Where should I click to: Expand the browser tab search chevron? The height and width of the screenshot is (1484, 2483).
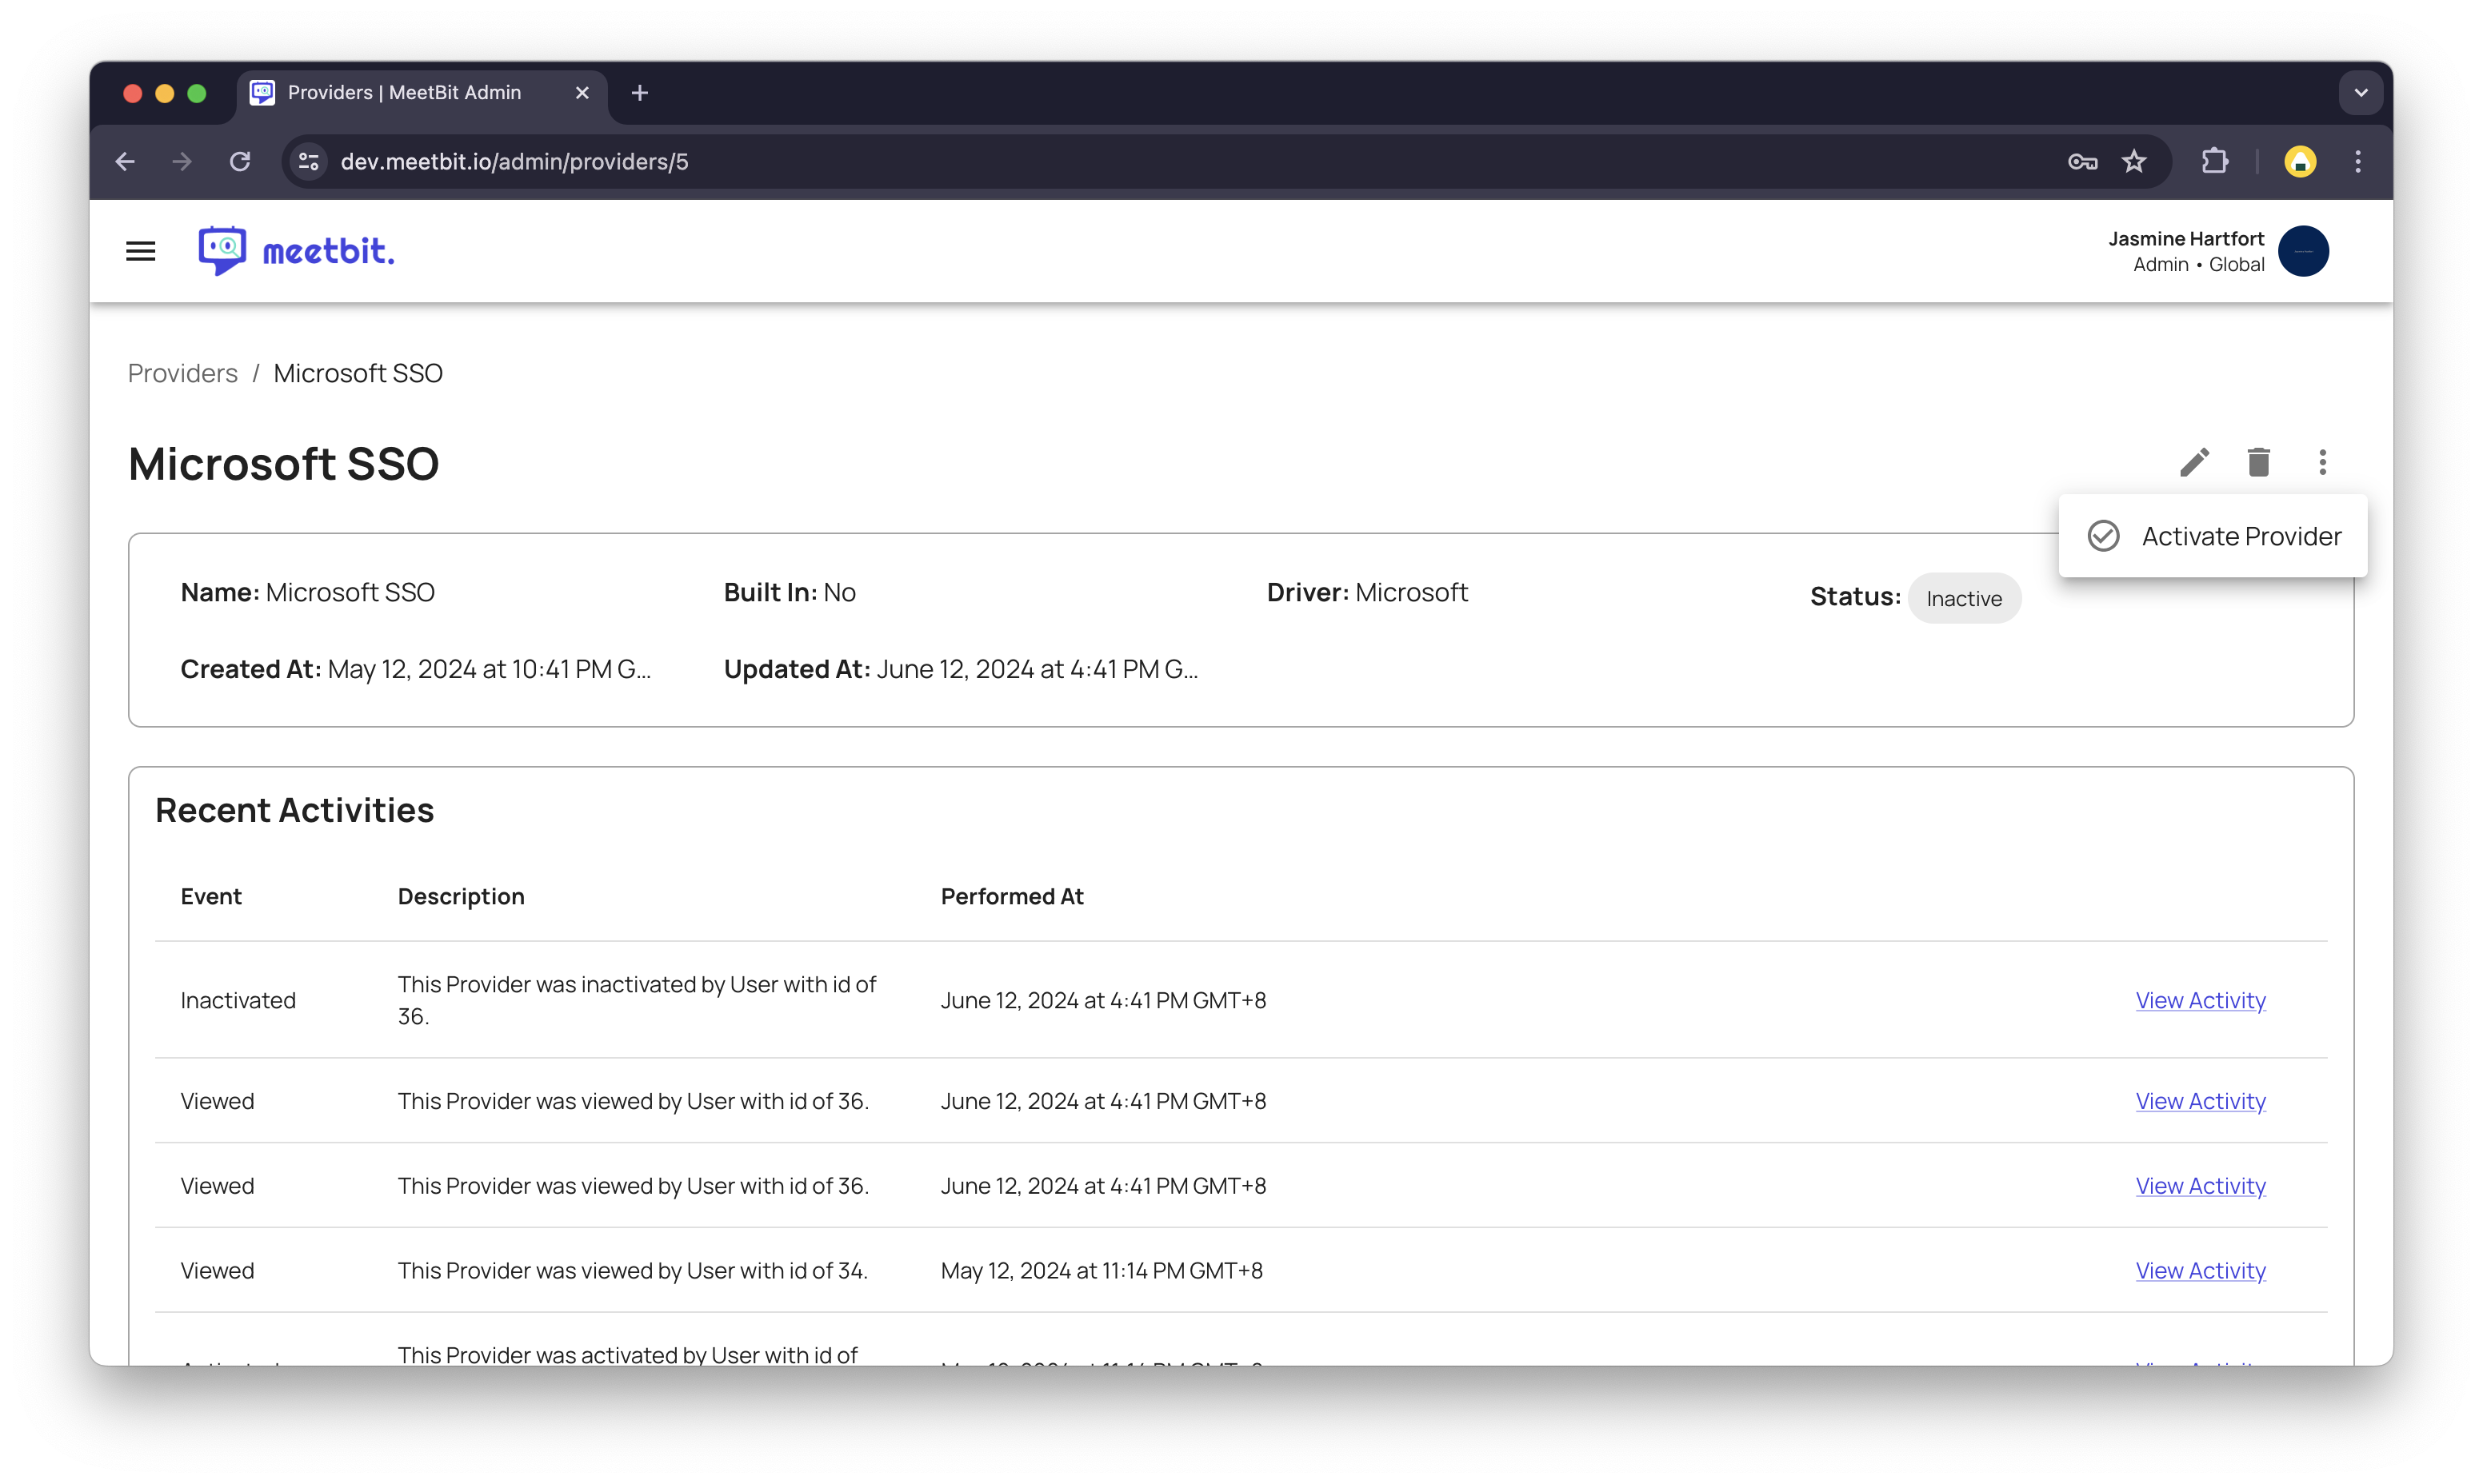pyautogui.click(x=2360, y=93)
